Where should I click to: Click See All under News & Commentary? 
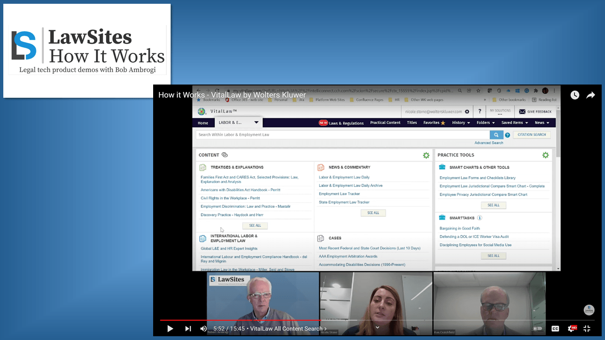pos(373,213)
